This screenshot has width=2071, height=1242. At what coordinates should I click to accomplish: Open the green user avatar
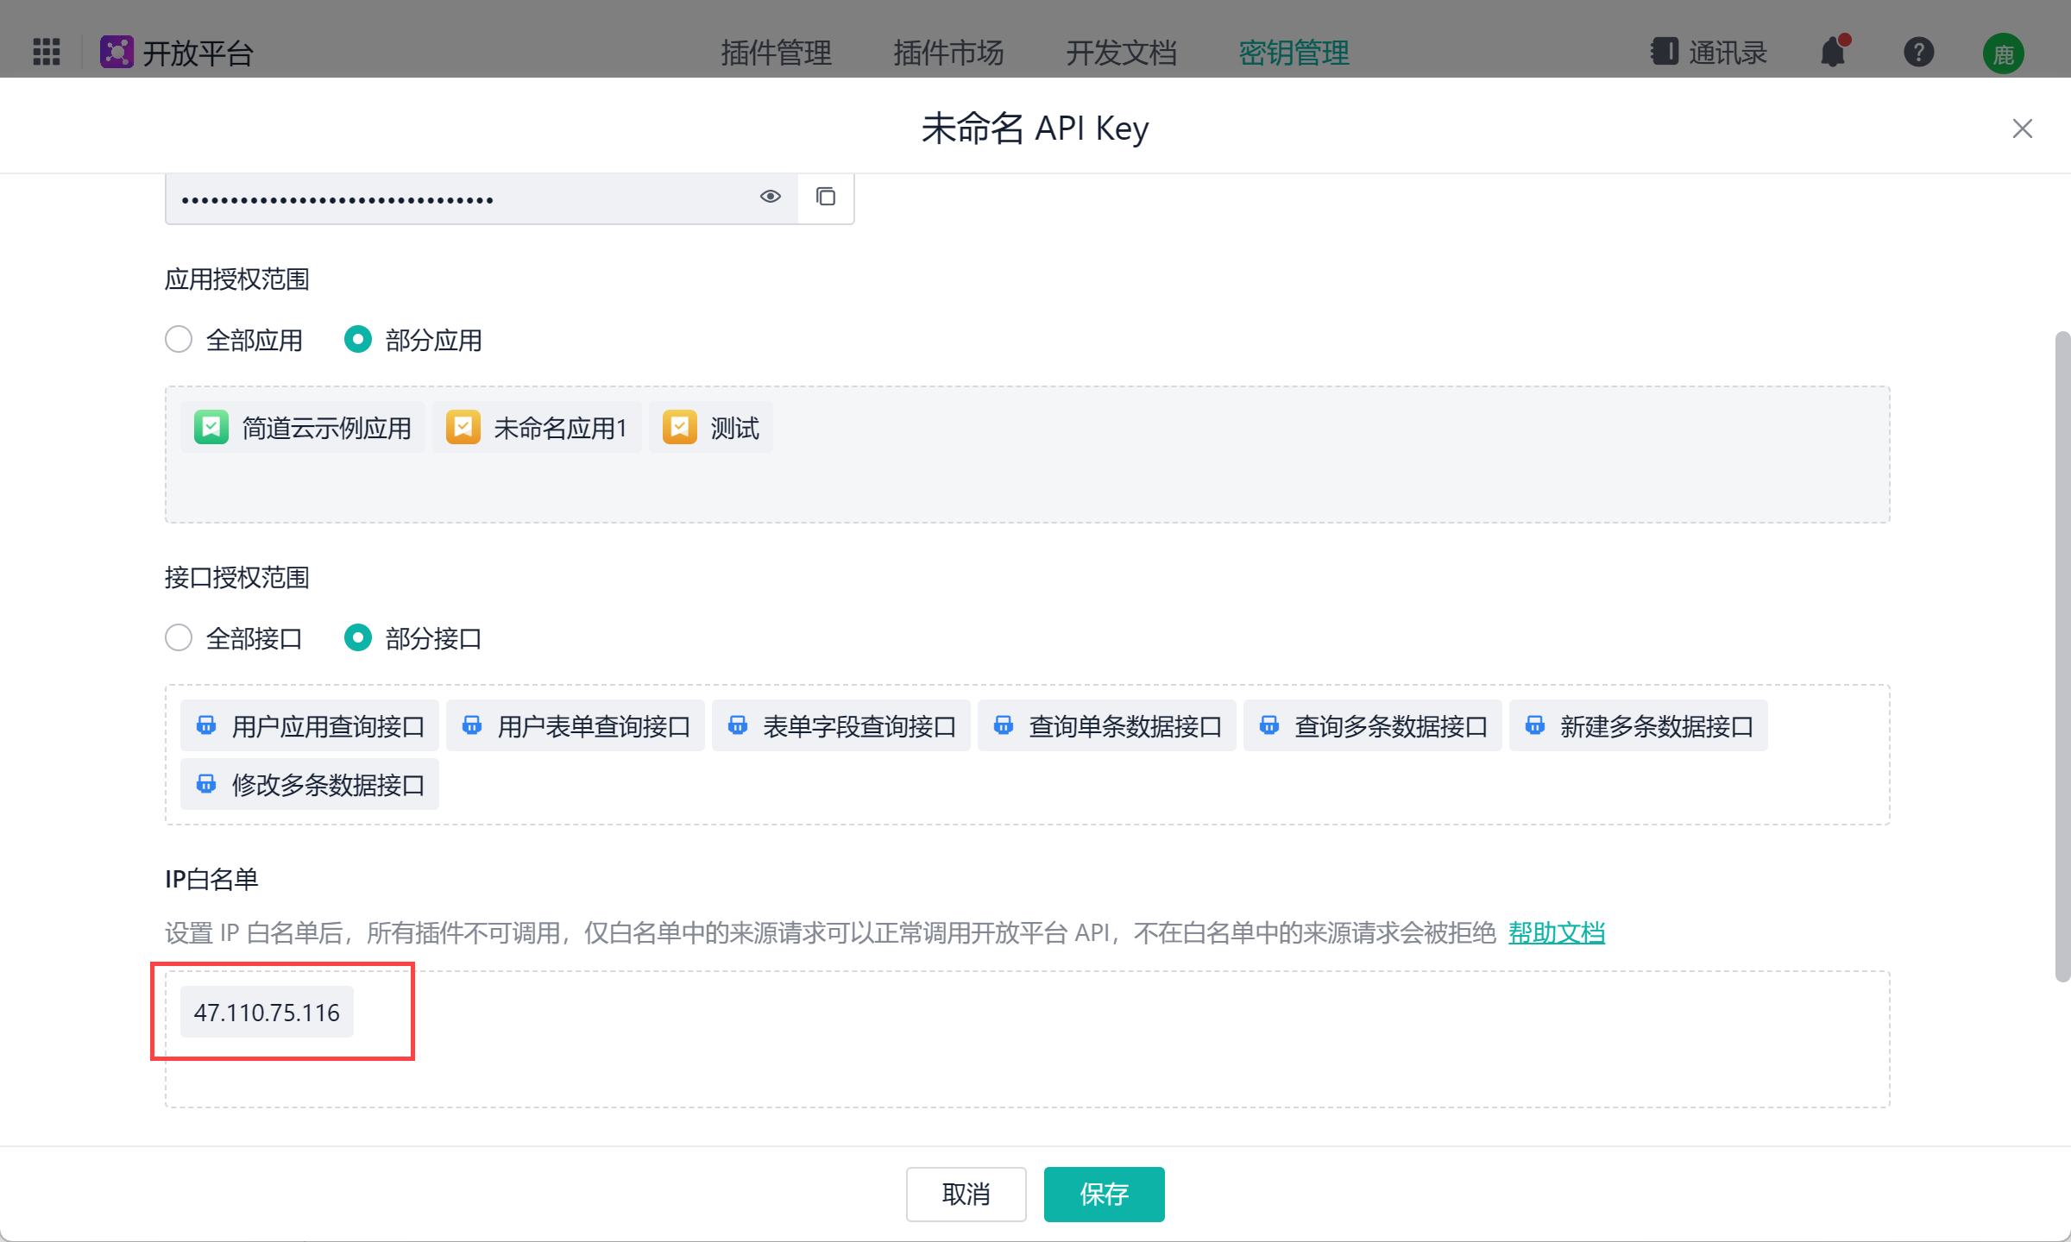2003,54
